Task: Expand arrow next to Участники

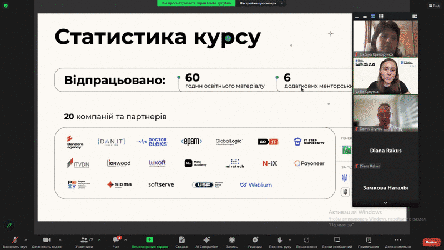Action: [x=99, y=240]
